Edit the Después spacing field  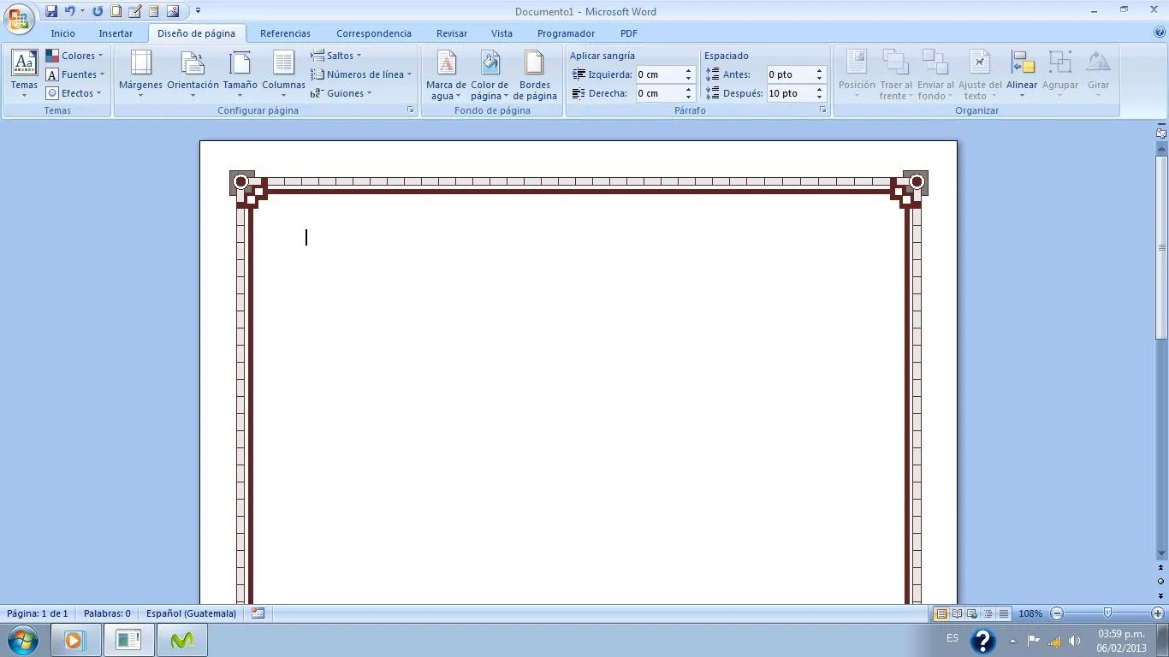790,93
